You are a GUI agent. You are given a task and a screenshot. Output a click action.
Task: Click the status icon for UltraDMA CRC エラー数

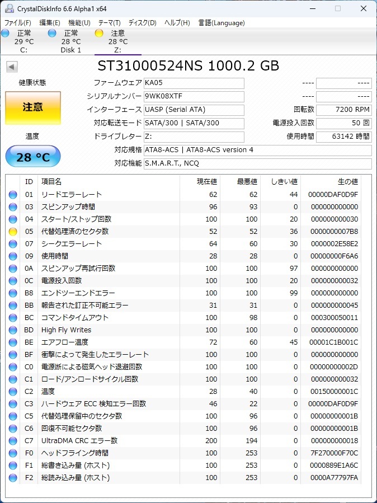[13, 441]
